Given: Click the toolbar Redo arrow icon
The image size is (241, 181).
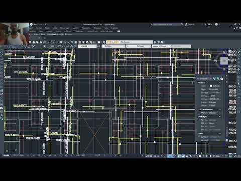Looking at the screenshot, I should click(55, 42).
